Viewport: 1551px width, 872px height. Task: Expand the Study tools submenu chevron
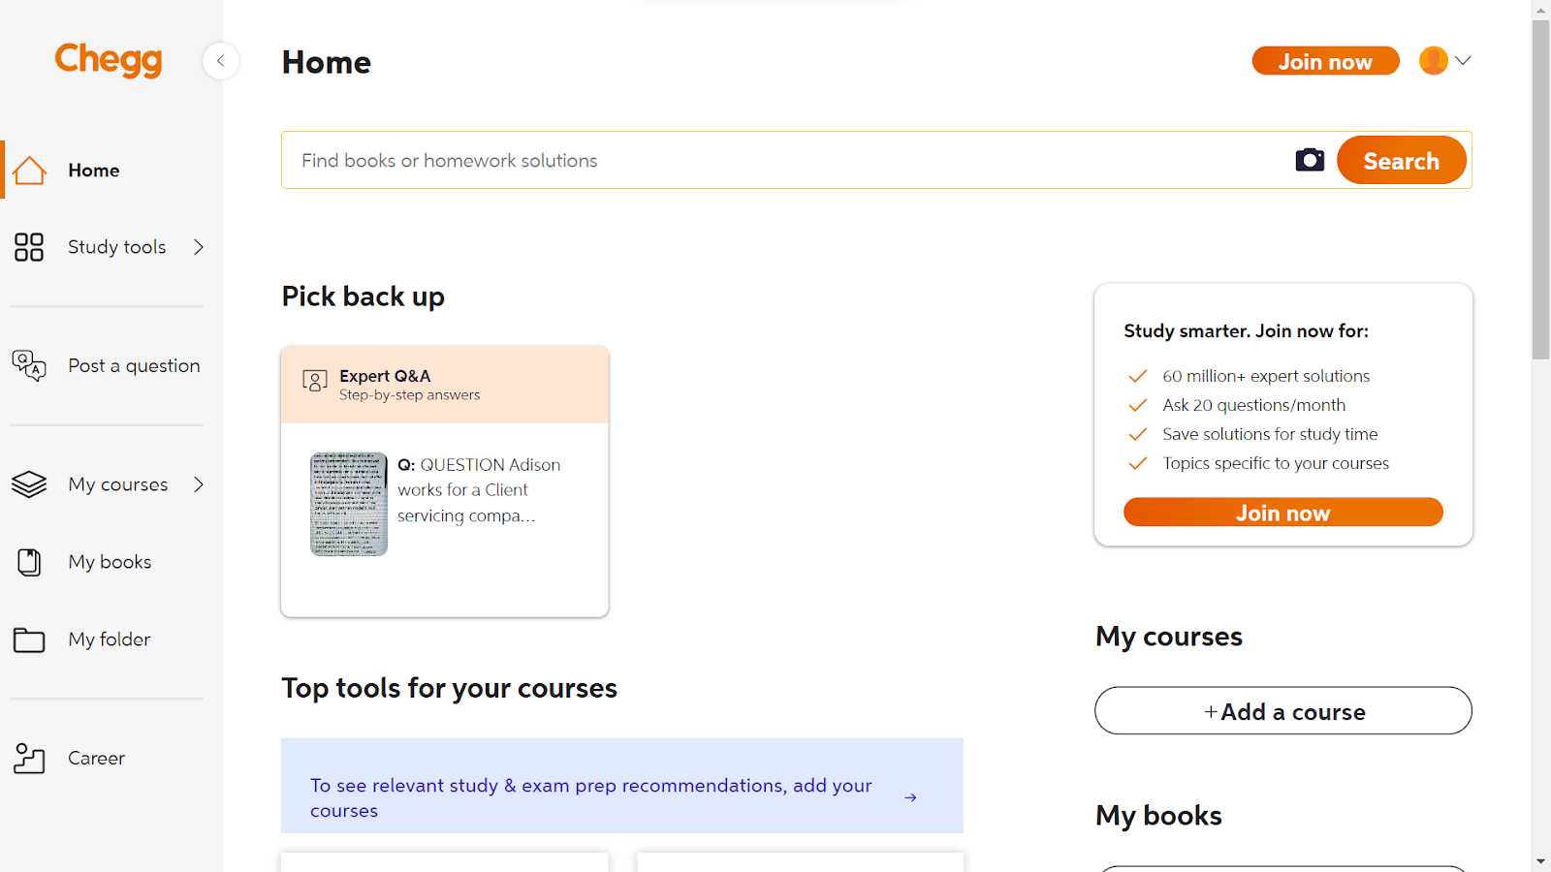(199, 247)
